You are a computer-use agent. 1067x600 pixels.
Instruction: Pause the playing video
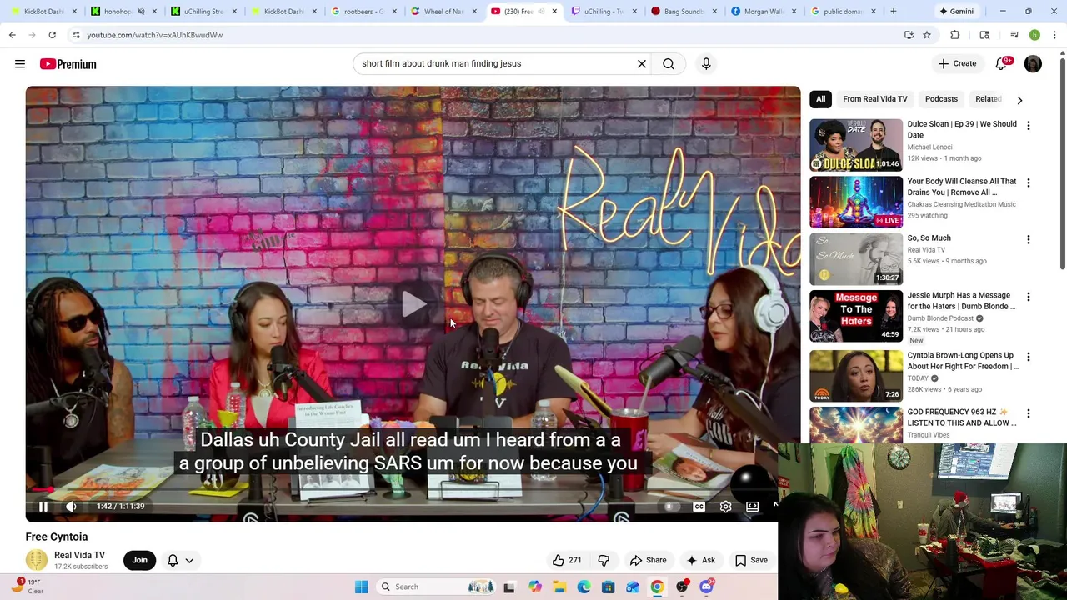point(43,506)
